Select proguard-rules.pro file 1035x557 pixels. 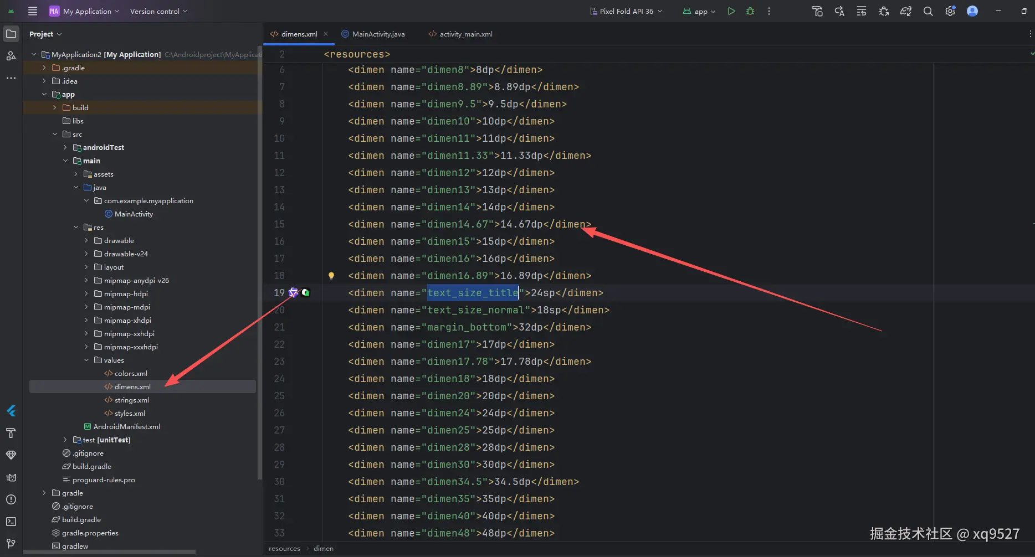point(104,479)
